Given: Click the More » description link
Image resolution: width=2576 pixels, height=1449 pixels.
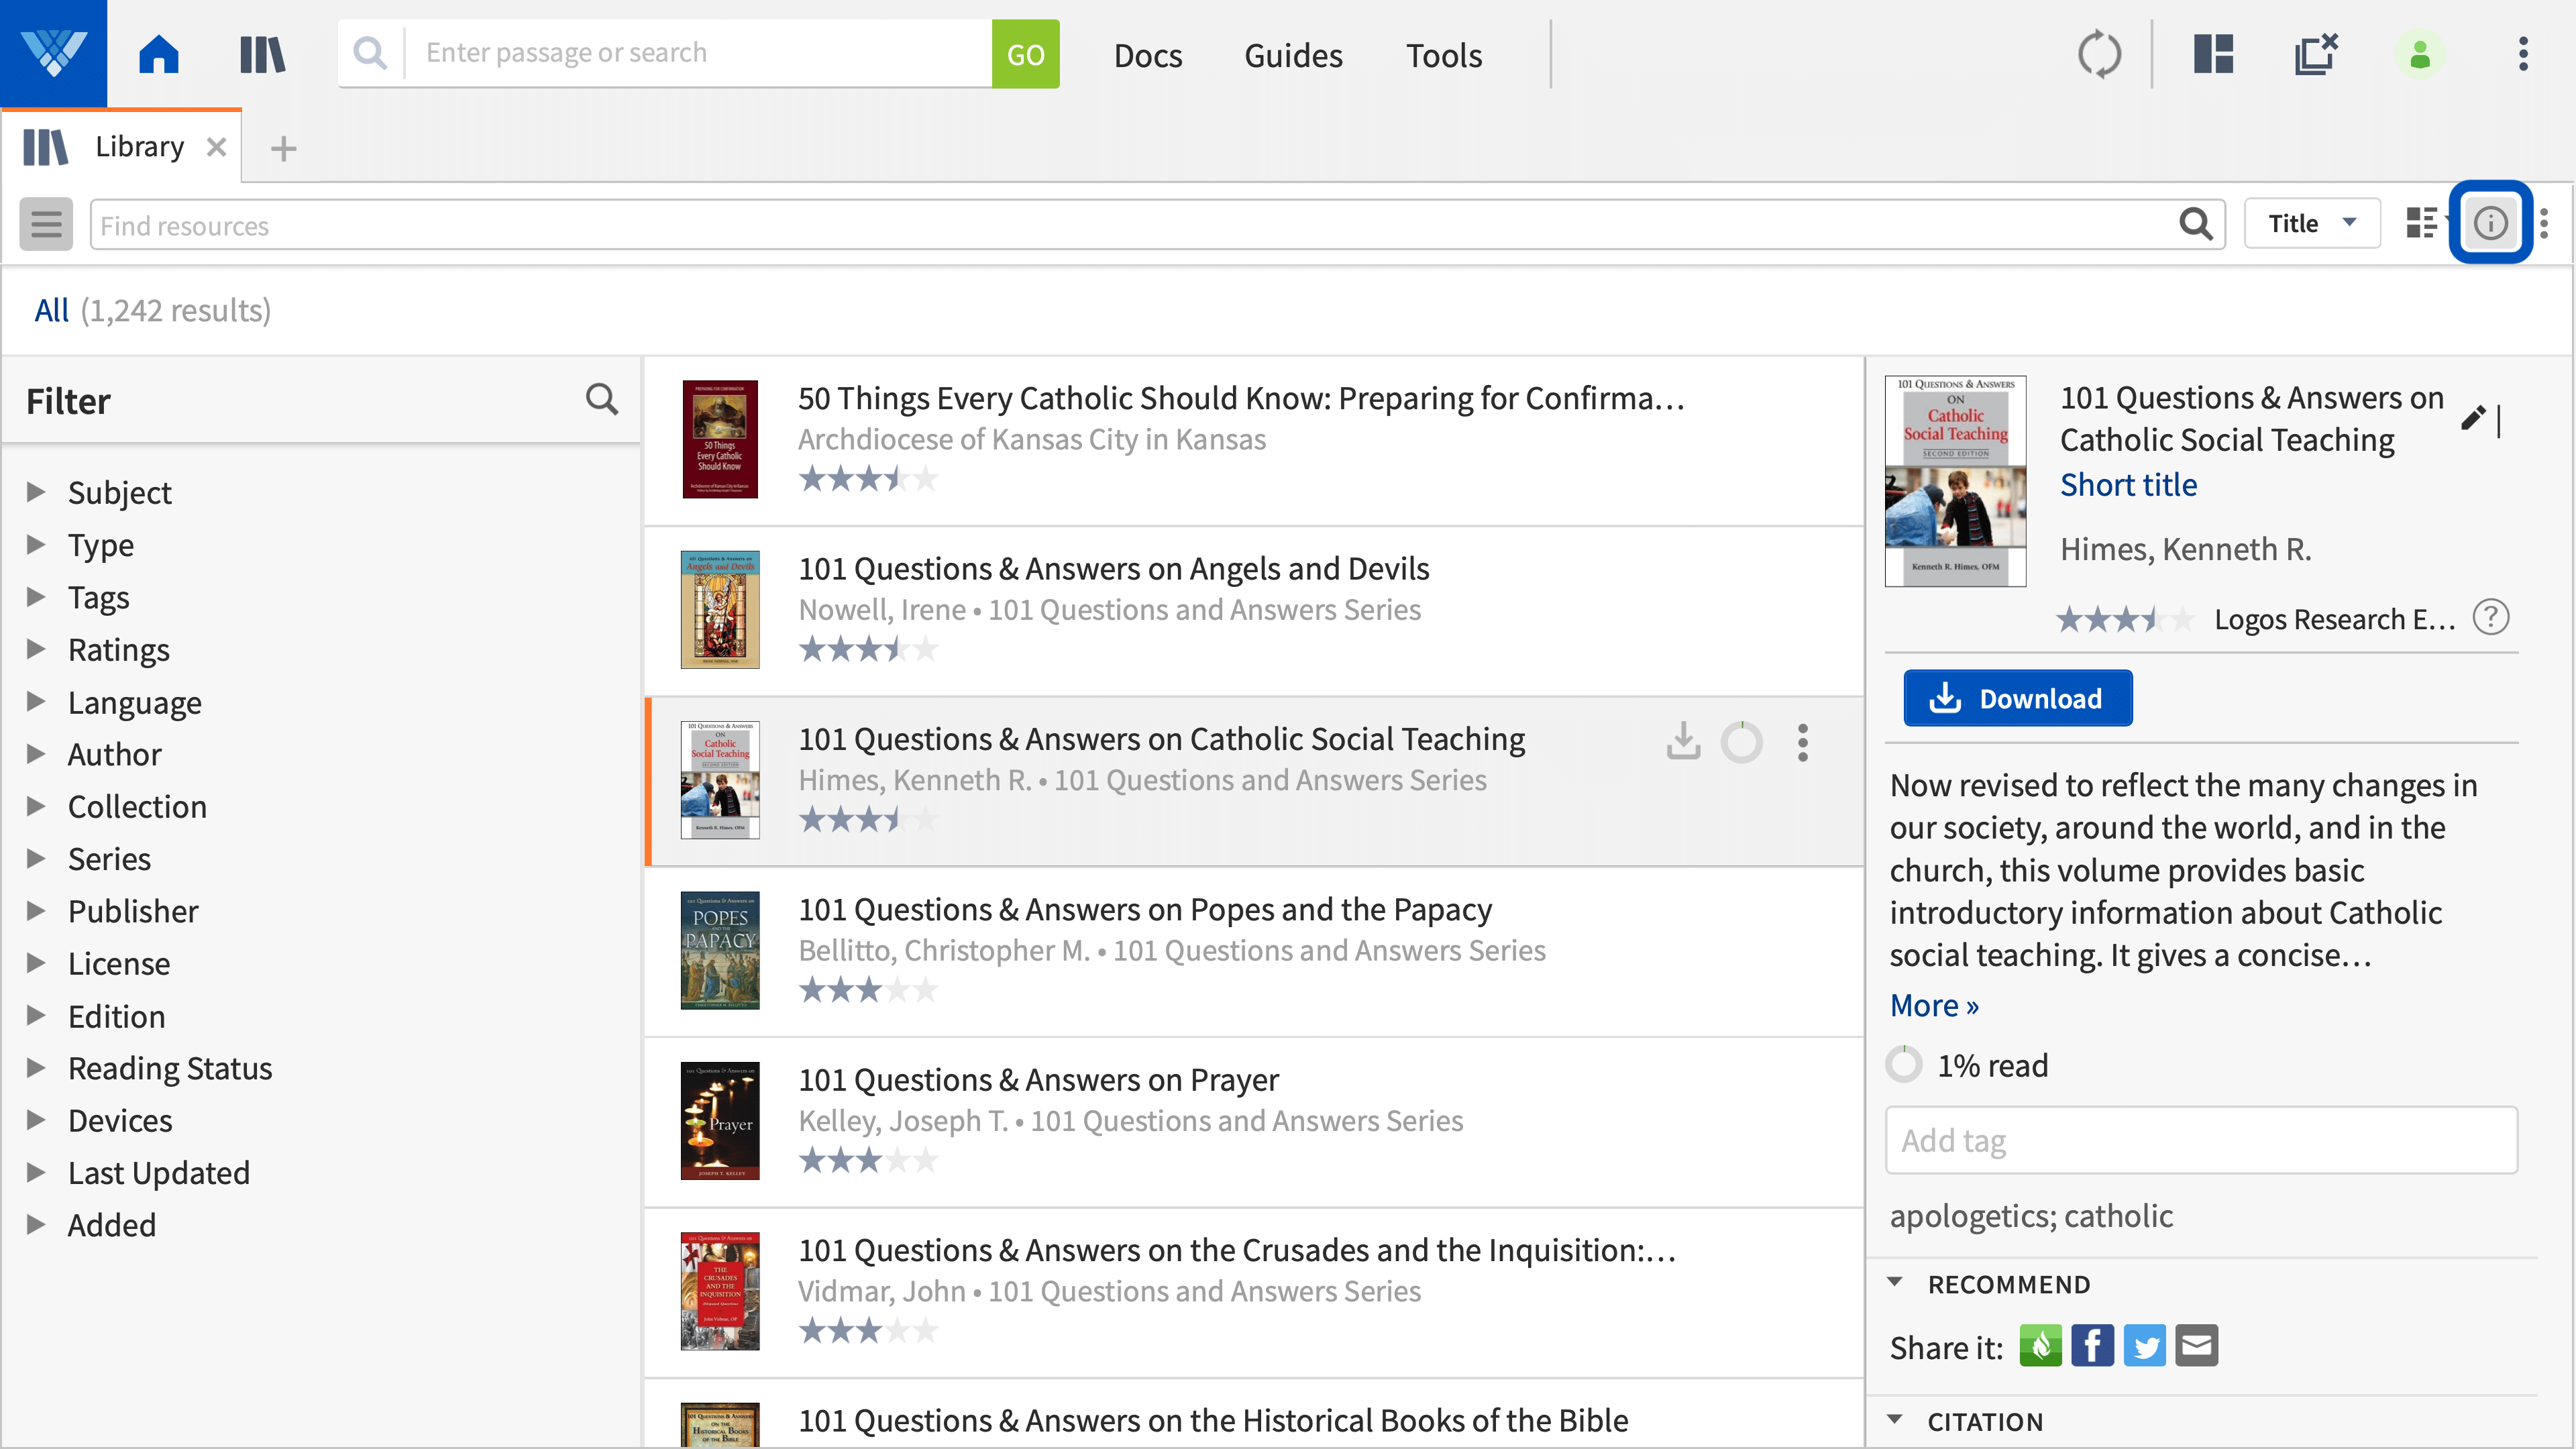Looking at the screenshot, I should (1934, 1005).
